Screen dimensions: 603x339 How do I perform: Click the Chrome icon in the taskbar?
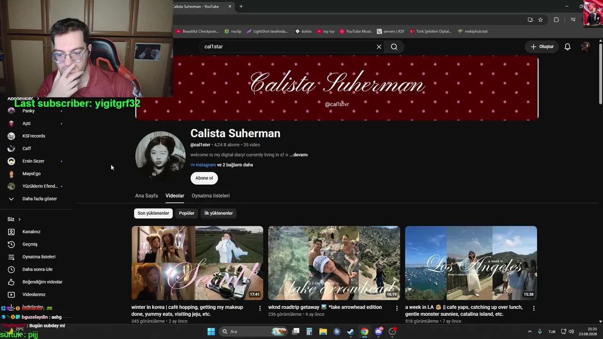(365, 331)
